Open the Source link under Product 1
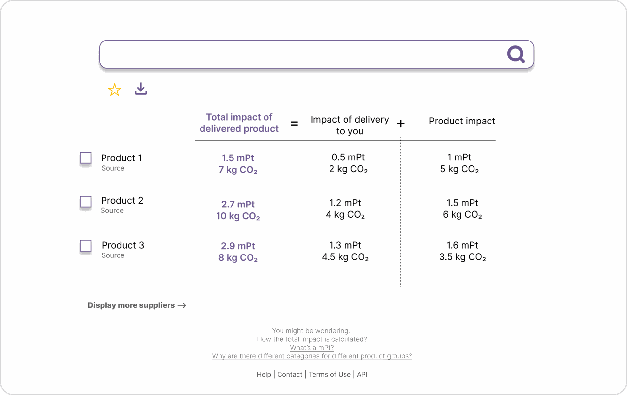627x395 pixels. [x=113, y=168]
